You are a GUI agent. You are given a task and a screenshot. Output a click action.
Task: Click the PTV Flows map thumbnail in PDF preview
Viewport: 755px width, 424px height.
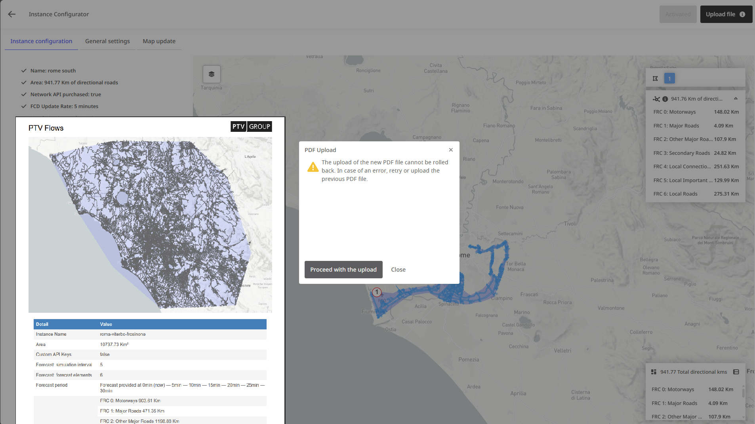(150, 224)
